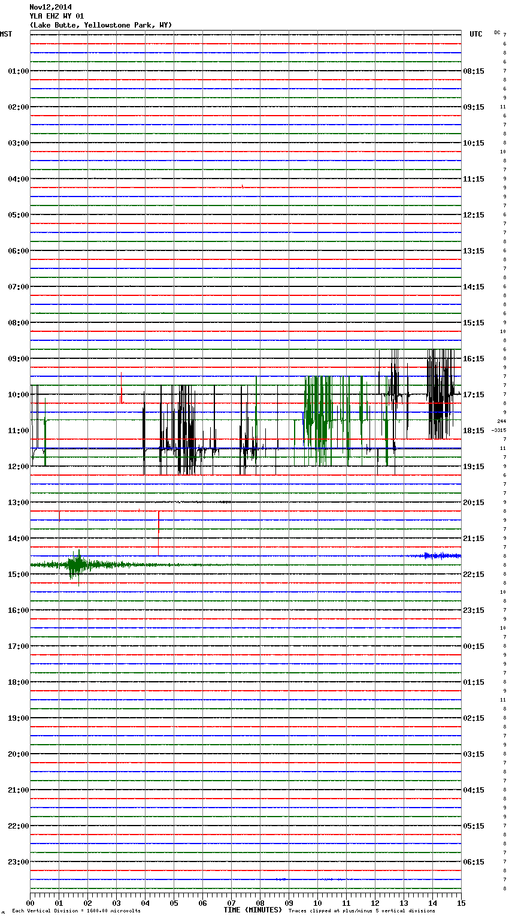The image size is (509, 919).
Task: Click the 18:15 UTC time label
Action: 474,431
